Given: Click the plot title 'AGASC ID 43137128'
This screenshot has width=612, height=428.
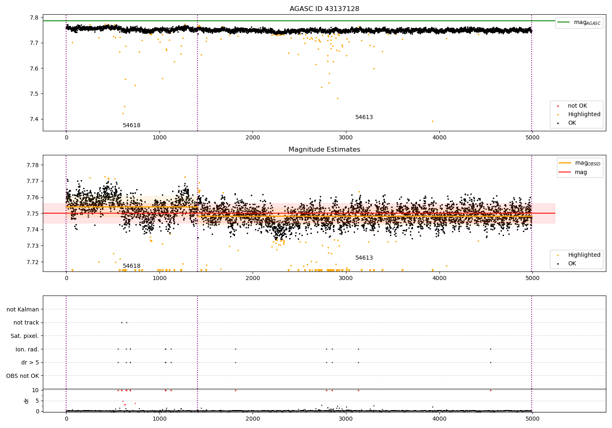Looking at the screenshot, I should pos(324,9).
